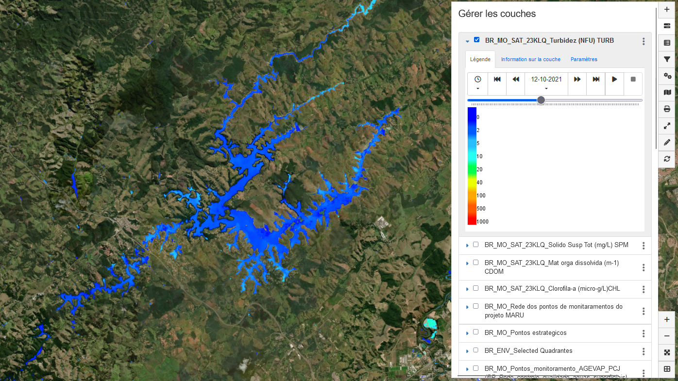This screenshot has height=381, width=678.
Task: Open the Paramètres tab
Action: coord(584,59)
